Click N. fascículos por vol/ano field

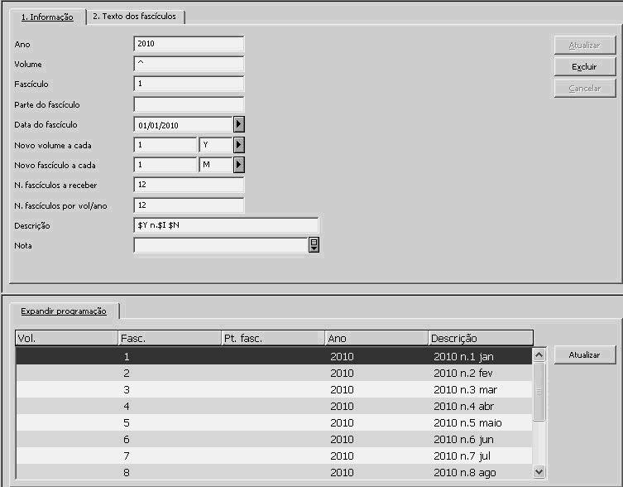(189, 205)
